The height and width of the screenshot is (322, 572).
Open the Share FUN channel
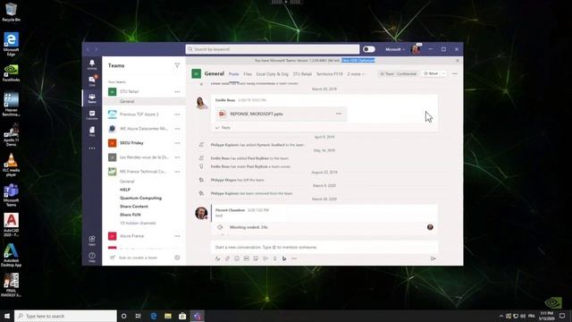tap(130, 215)
